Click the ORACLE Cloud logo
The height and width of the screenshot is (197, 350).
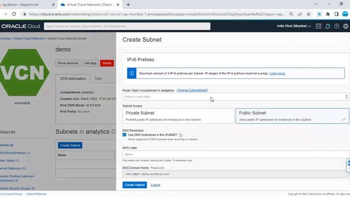(21, 26)
